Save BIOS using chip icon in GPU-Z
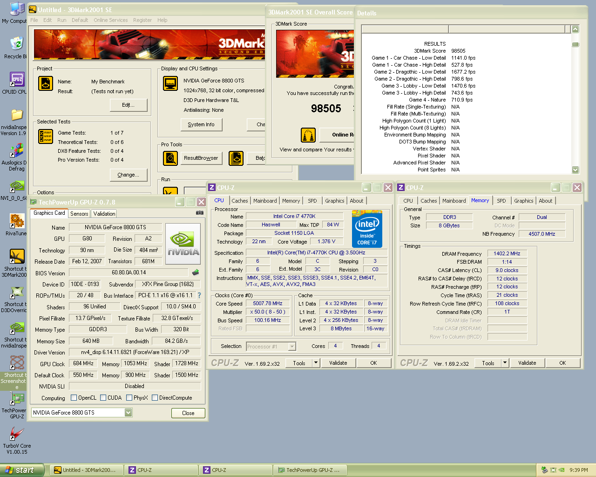This screenshot has width=596, height=477. (196, 273)
